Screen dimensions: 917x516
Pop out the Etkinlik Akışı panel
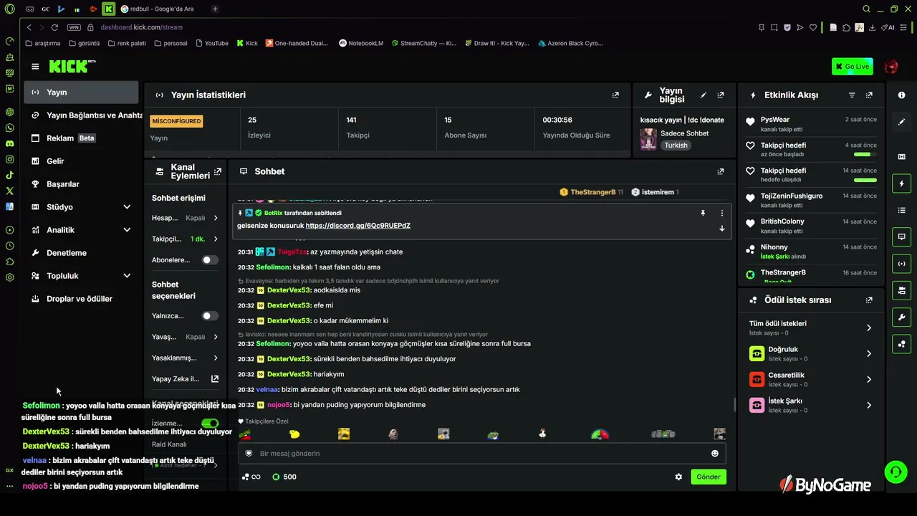pos(869,95)
